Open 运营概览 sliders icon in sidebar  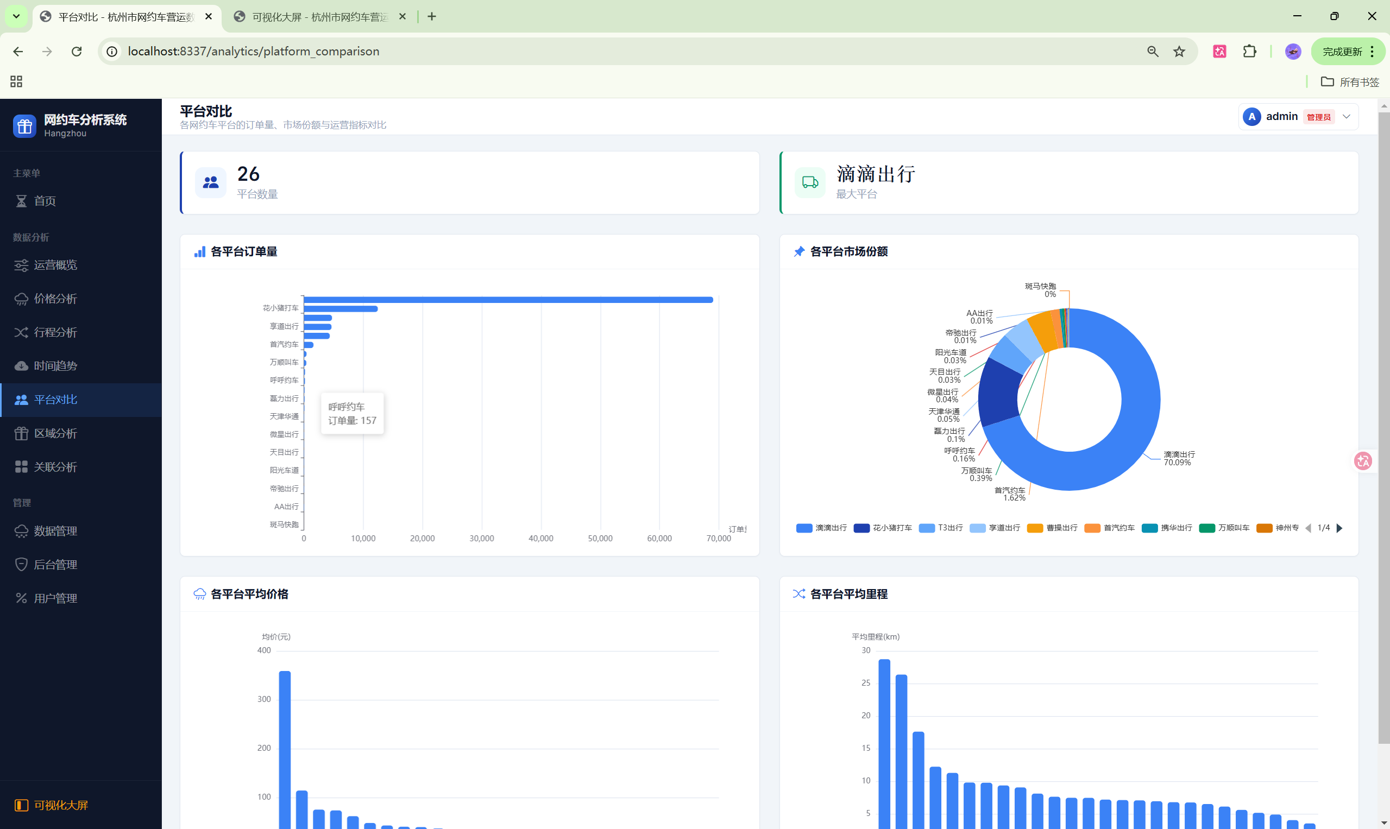click(21, 265)
